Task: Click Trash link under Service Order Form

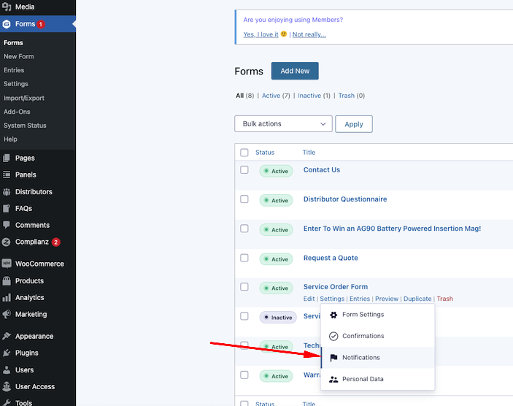Action: click(445, 299)
